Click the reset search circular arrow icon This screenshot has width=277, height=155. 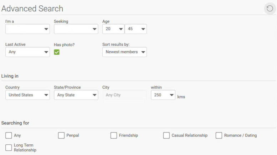270,9
